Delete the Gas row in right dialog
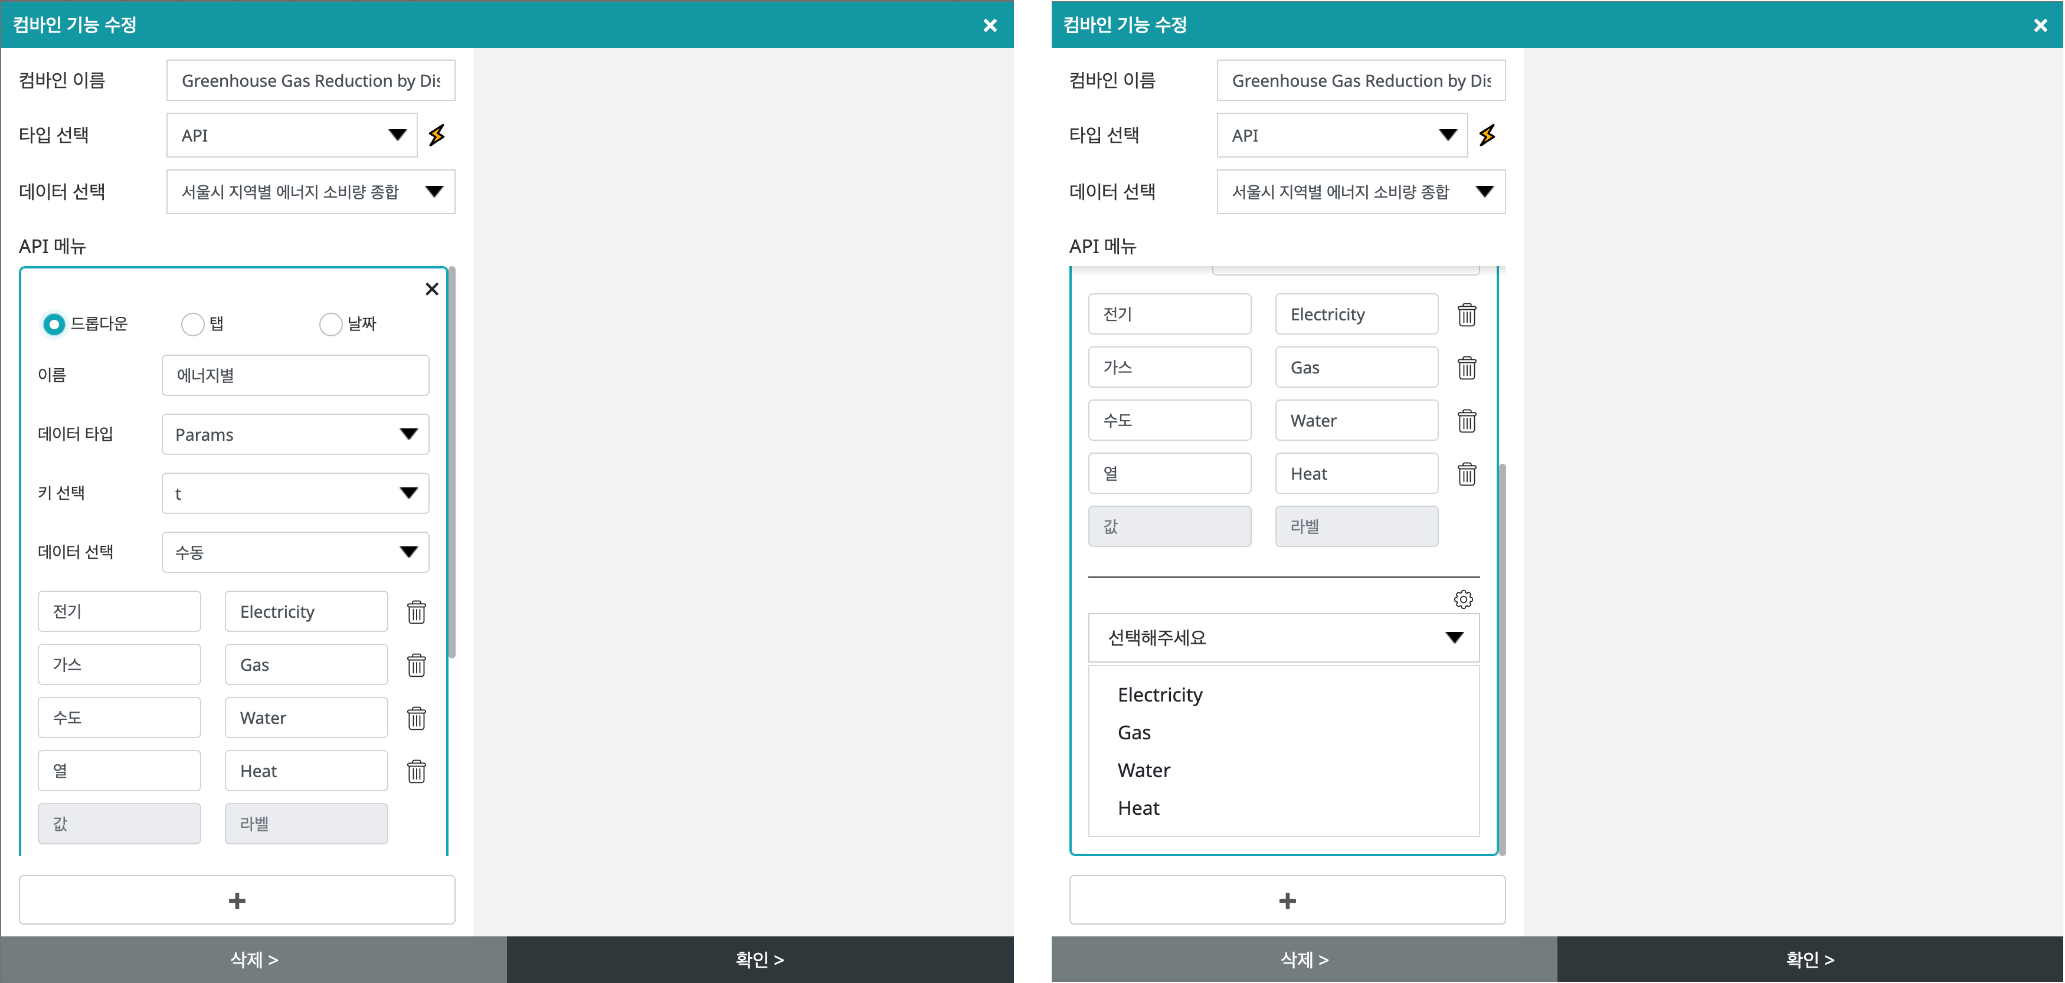Image resolution: width=2065 pixels, height=983 pixels. pyautogui.click(x=1467, y=368)
